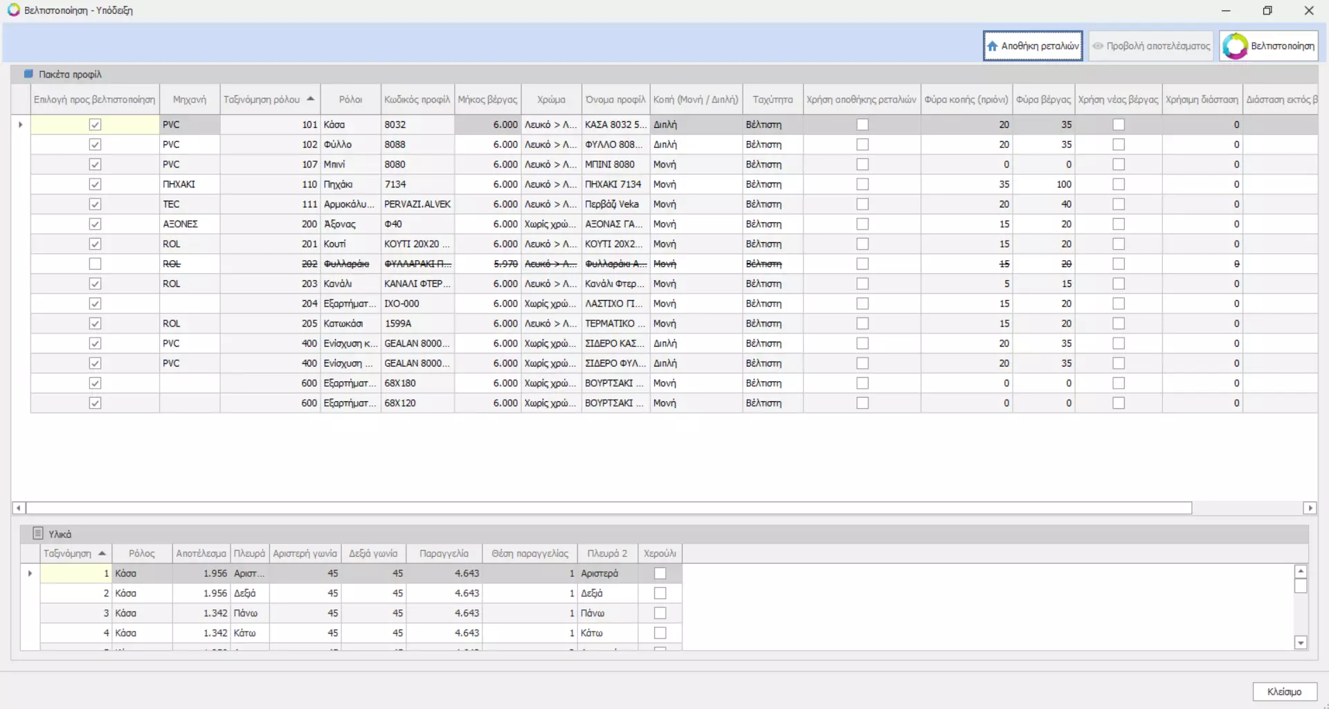
Task: Click the down arrow of Υλικά scrollbar
Action: [x=1301, y=643]
